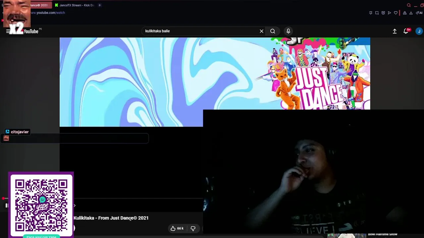The image size is (424, 238).
Task: Open YouTube upload/create icon
Action: pos(395,31)
